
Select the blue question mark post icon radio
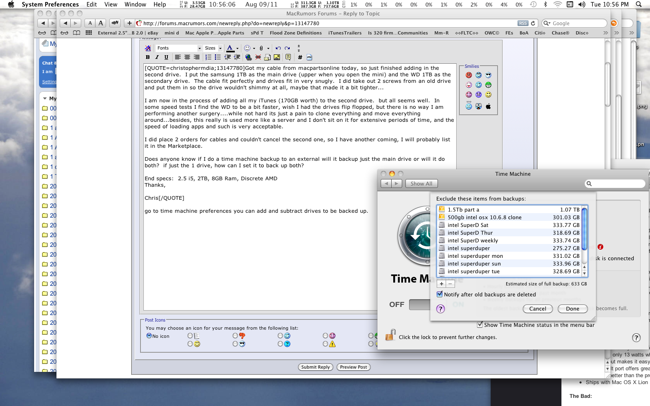[280, 344]
